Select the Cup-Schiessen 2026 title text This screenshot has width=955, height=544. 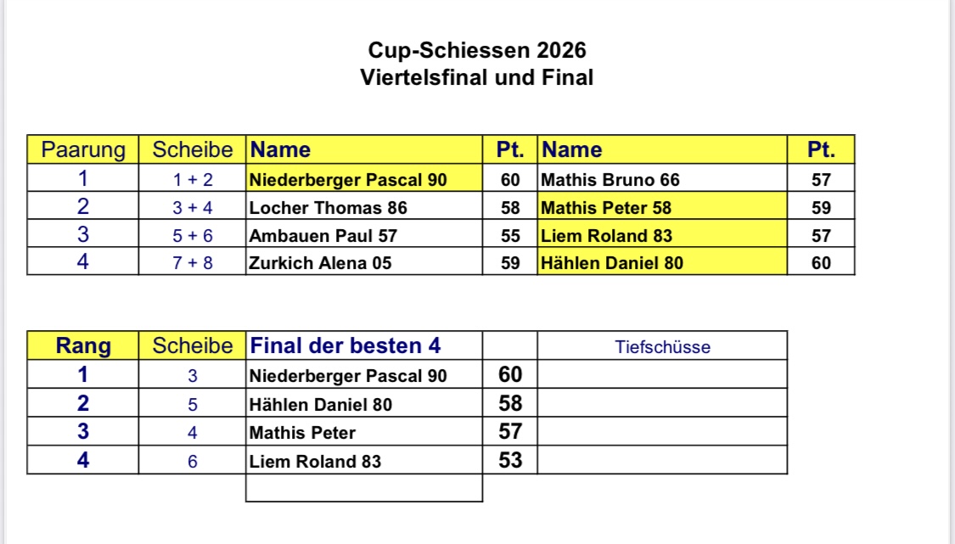477,50
